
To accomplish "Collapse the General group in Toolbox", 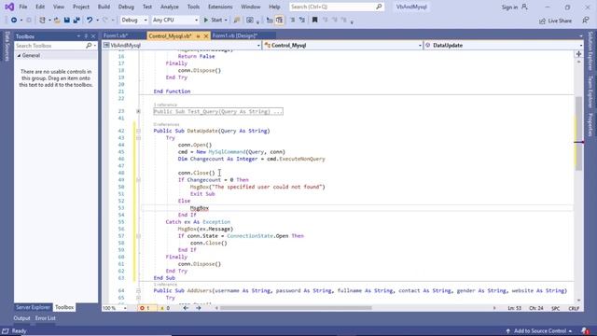I will coord(19,56).
